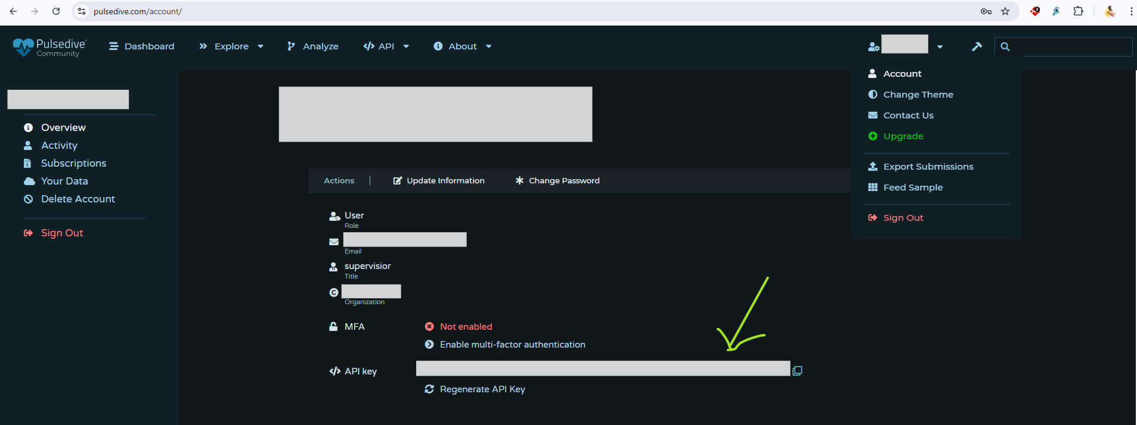Click the wrench tools icon in the header
This screenshot has width=1137, height=425.
(x=977, y=46)
